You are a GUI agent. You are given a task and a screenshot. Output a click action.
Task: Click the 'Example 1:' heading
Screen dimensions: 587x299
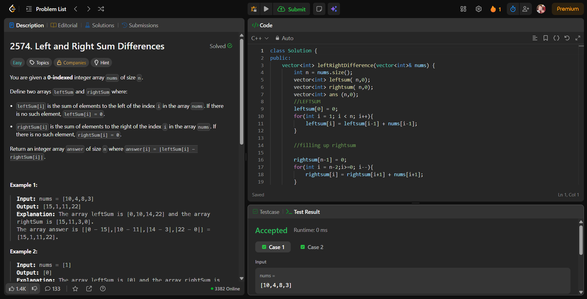[x=24, y=185]
